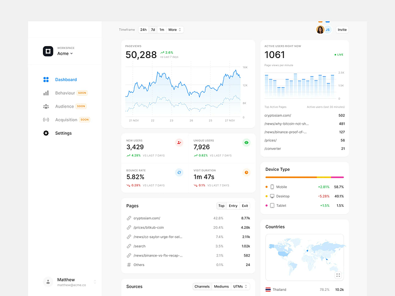Click the New Users add-person icon
The height and width of the screenshot is (296, 395).
point(179,143)
